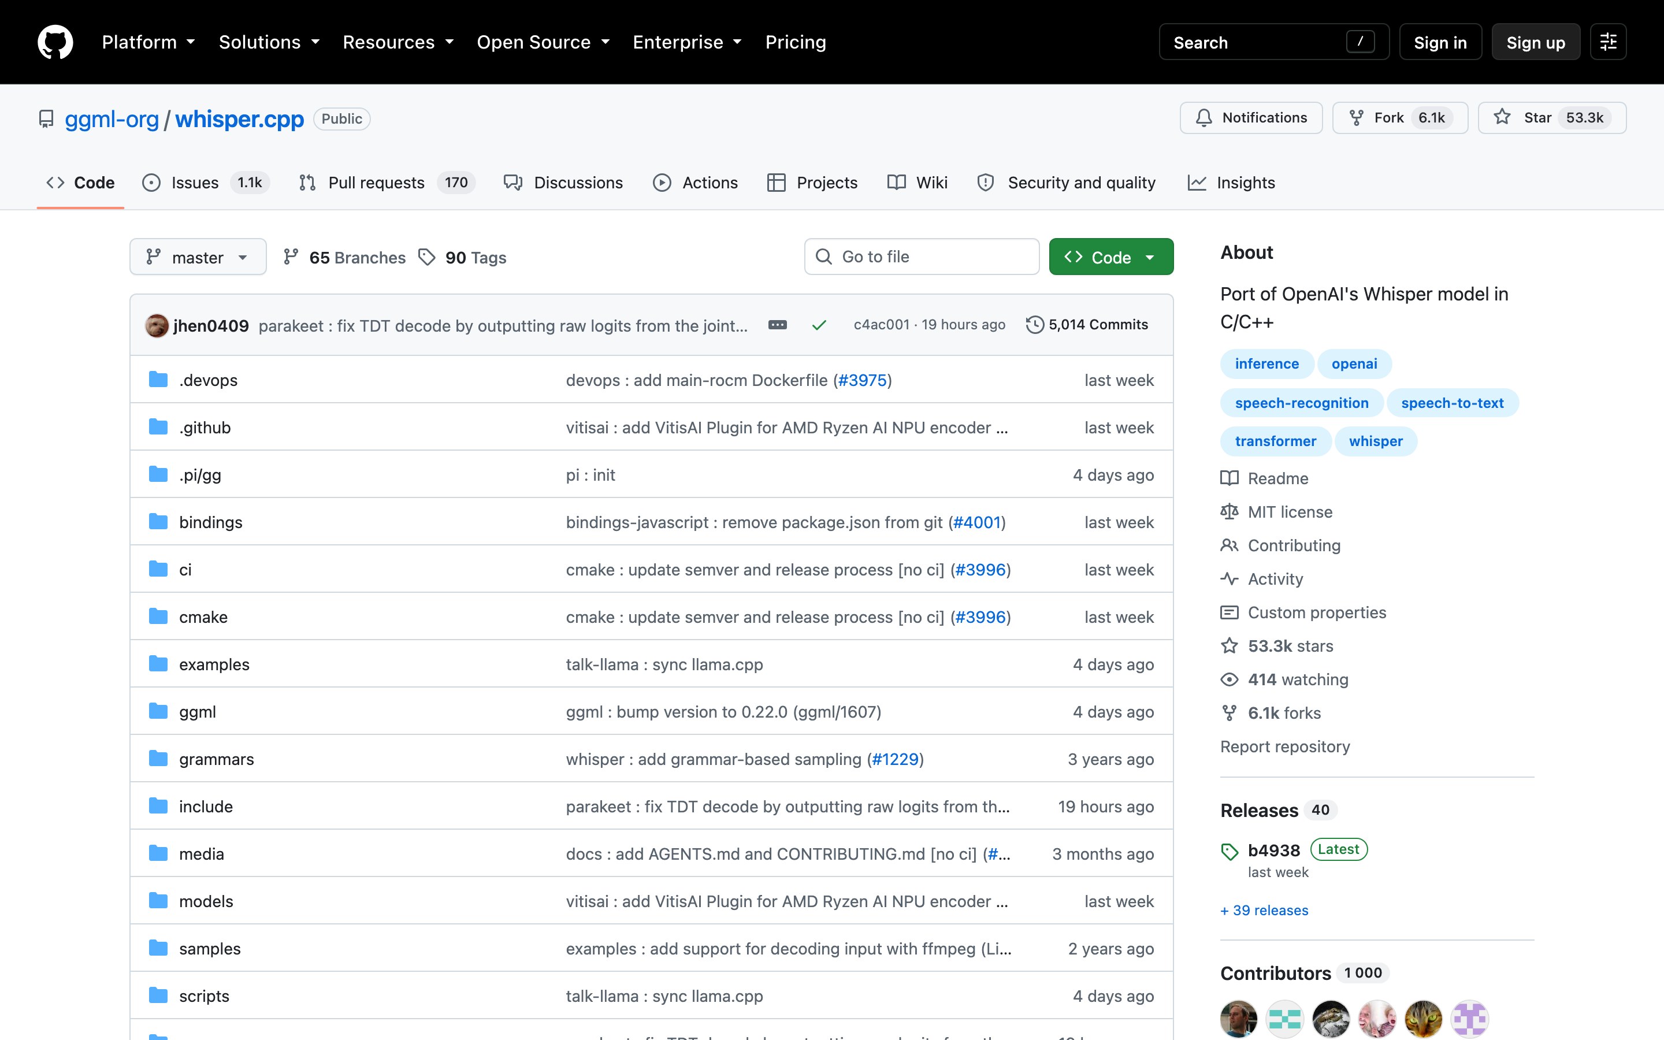The height and width of the screenshot is (1040, 1664).
Task: Click the speech-recognition topic tag
Action: [1302, 403]
